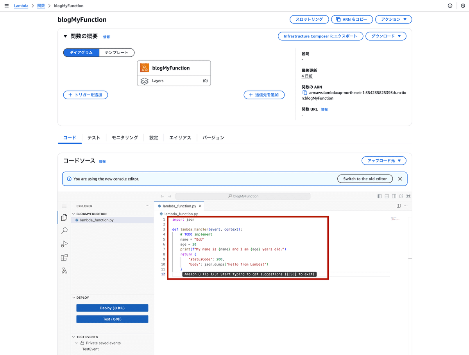Toggle primary sidebar layout icon
Screen dimensions: 469x355
379,196
